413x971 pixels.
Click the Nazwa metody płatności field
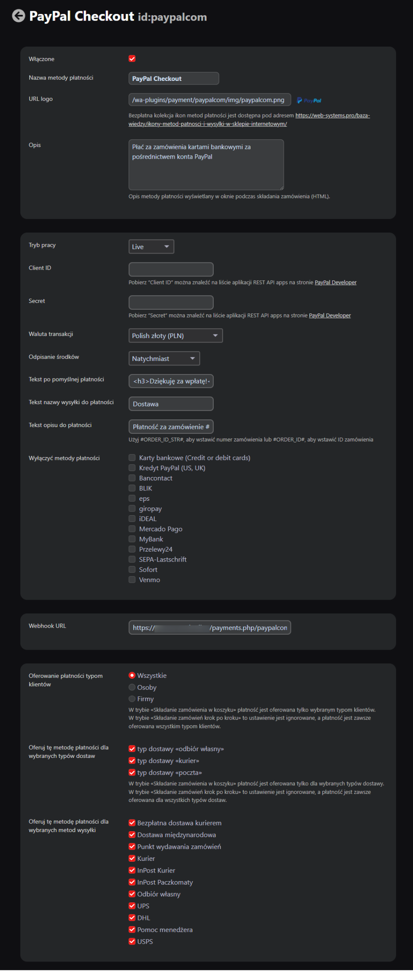[x=173, y=79]
